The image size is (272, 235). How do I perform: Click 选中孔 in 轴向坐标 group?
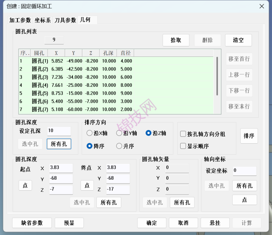217,186
